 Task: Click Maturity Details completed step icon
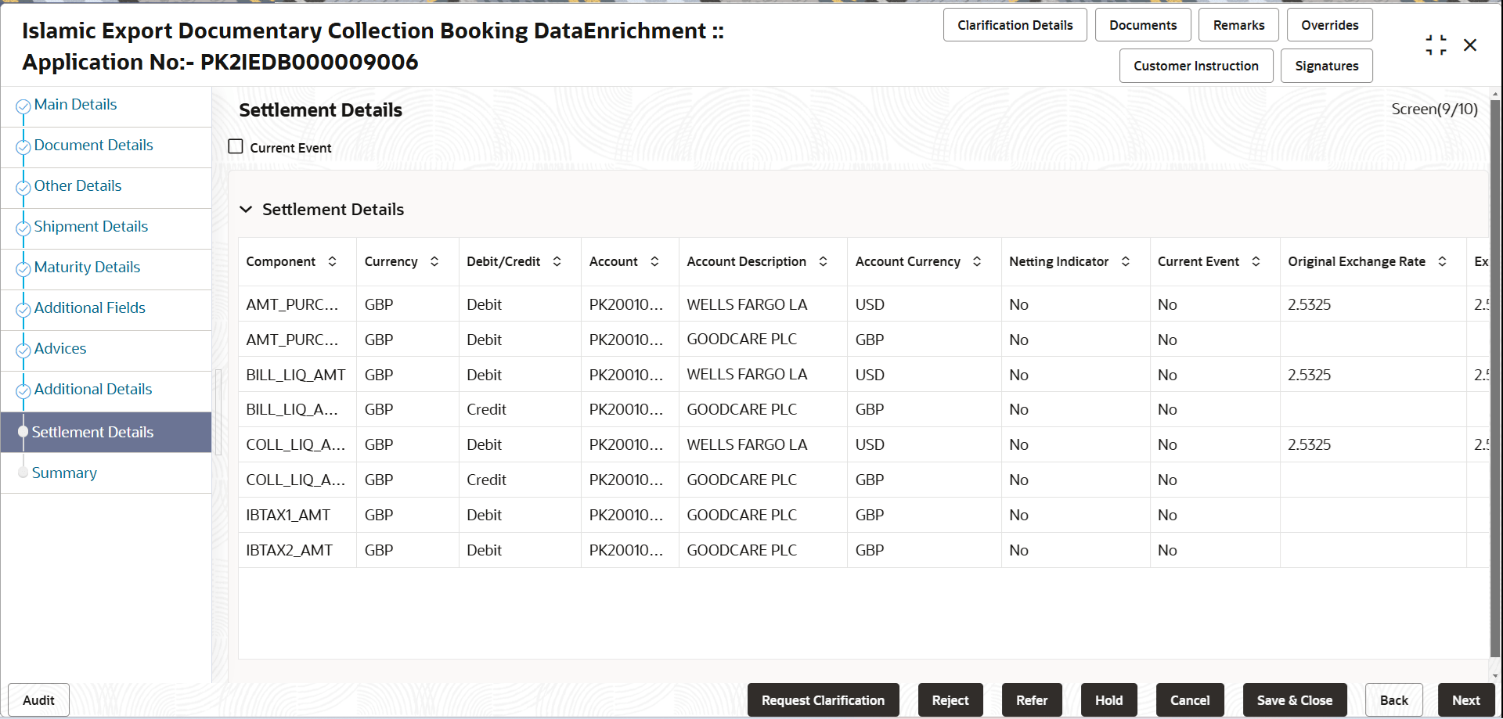pos(23,268)
